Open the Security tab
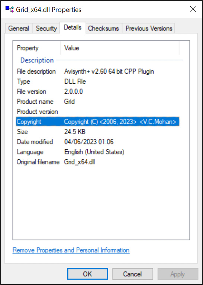Image resolution: width=203 pixels, height=285 pixels. 46,28
